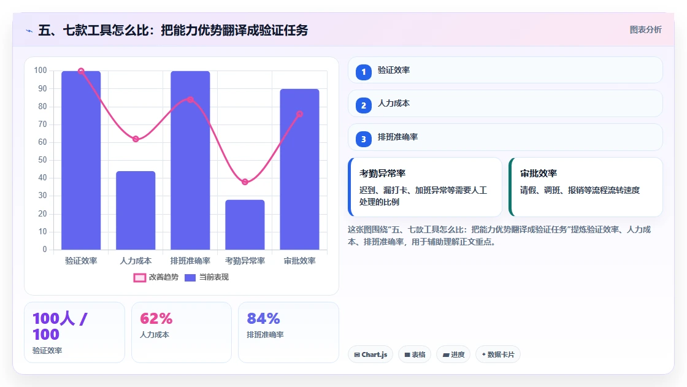The height and width of the screenshot is (387, 687).
Task: Click trend line point above 考勤异常率
Action: pos(245,182)
